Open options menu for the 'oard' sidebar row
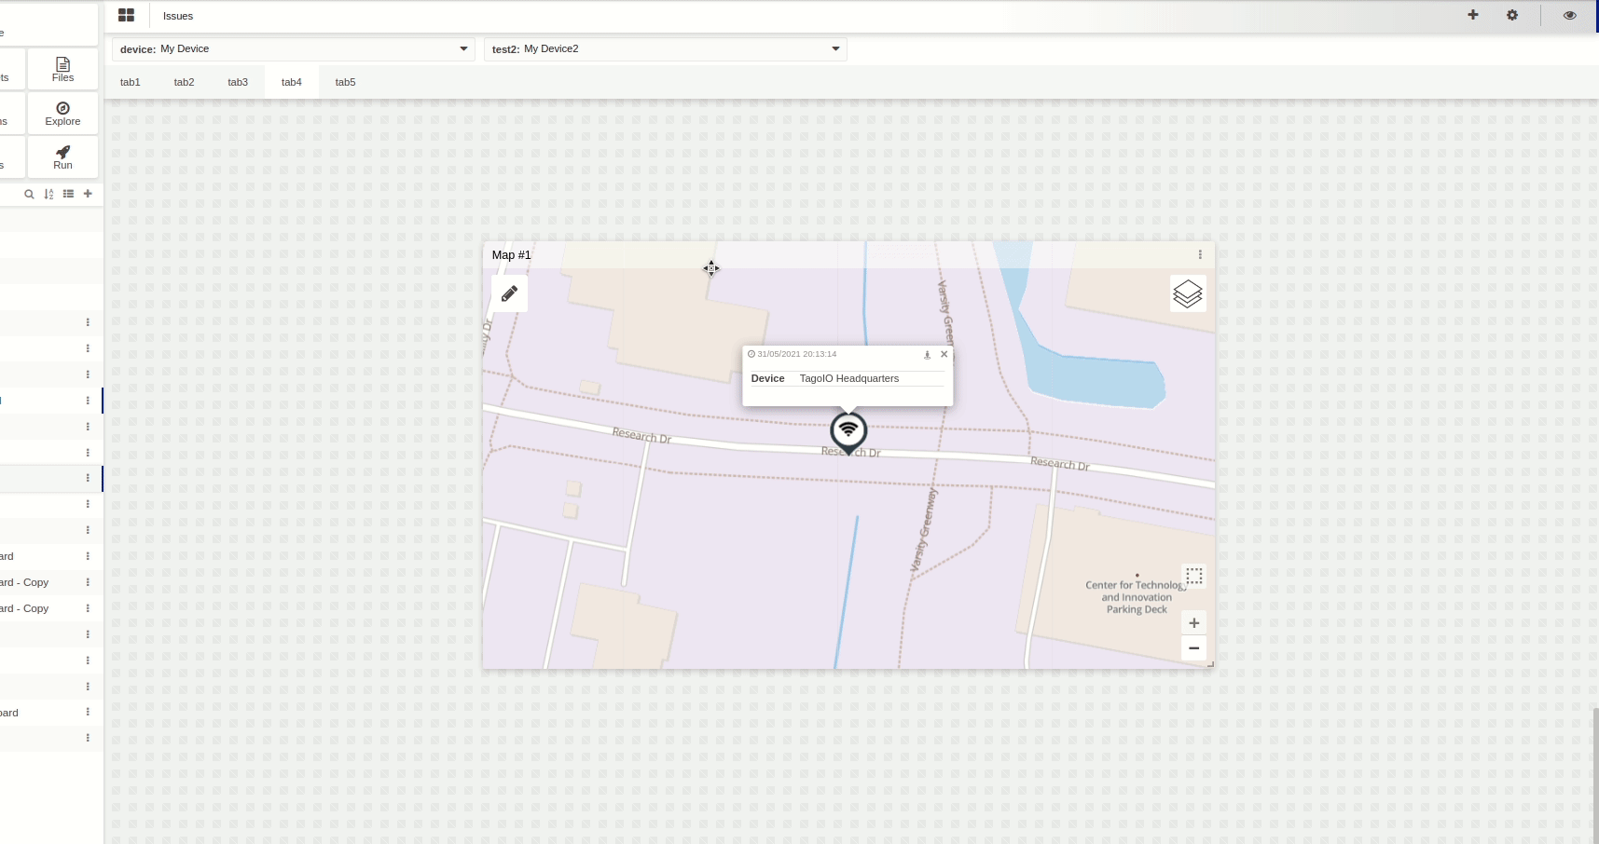The height and width of the screenshot is (844, 1599). pyautogui.click(x=88, y=712)
